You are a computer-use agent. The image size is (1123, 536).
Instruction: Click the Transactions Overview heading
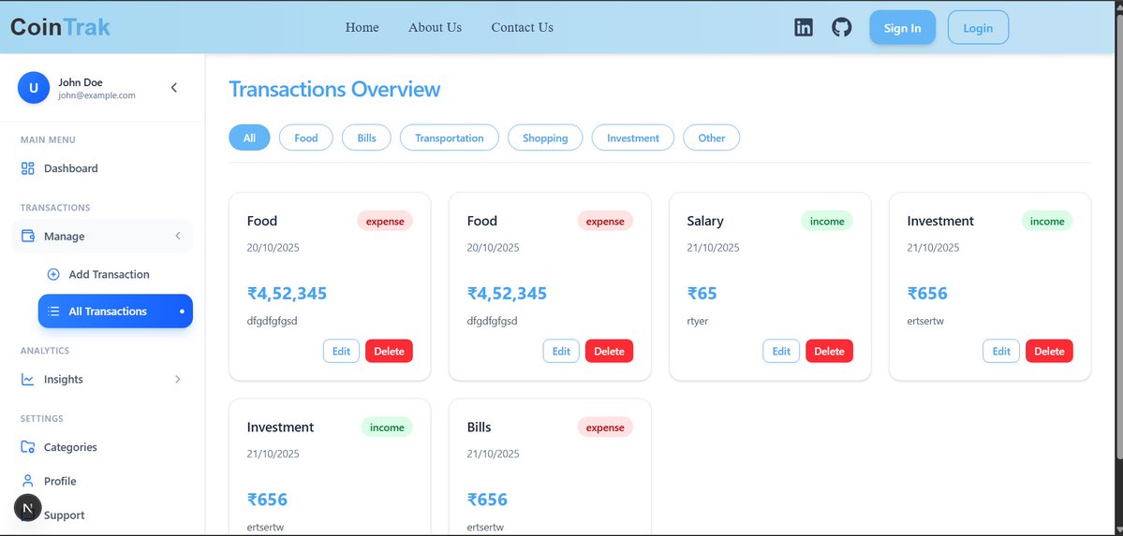click(x=334, y=90)
